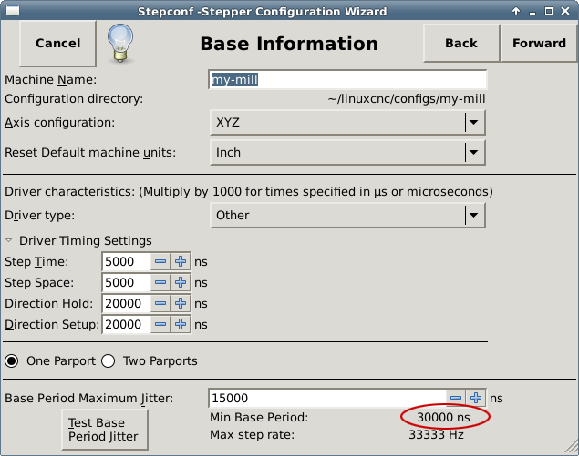Open the Driver type dropdown
Screen dimensions: 579x456
pos(347,216)
